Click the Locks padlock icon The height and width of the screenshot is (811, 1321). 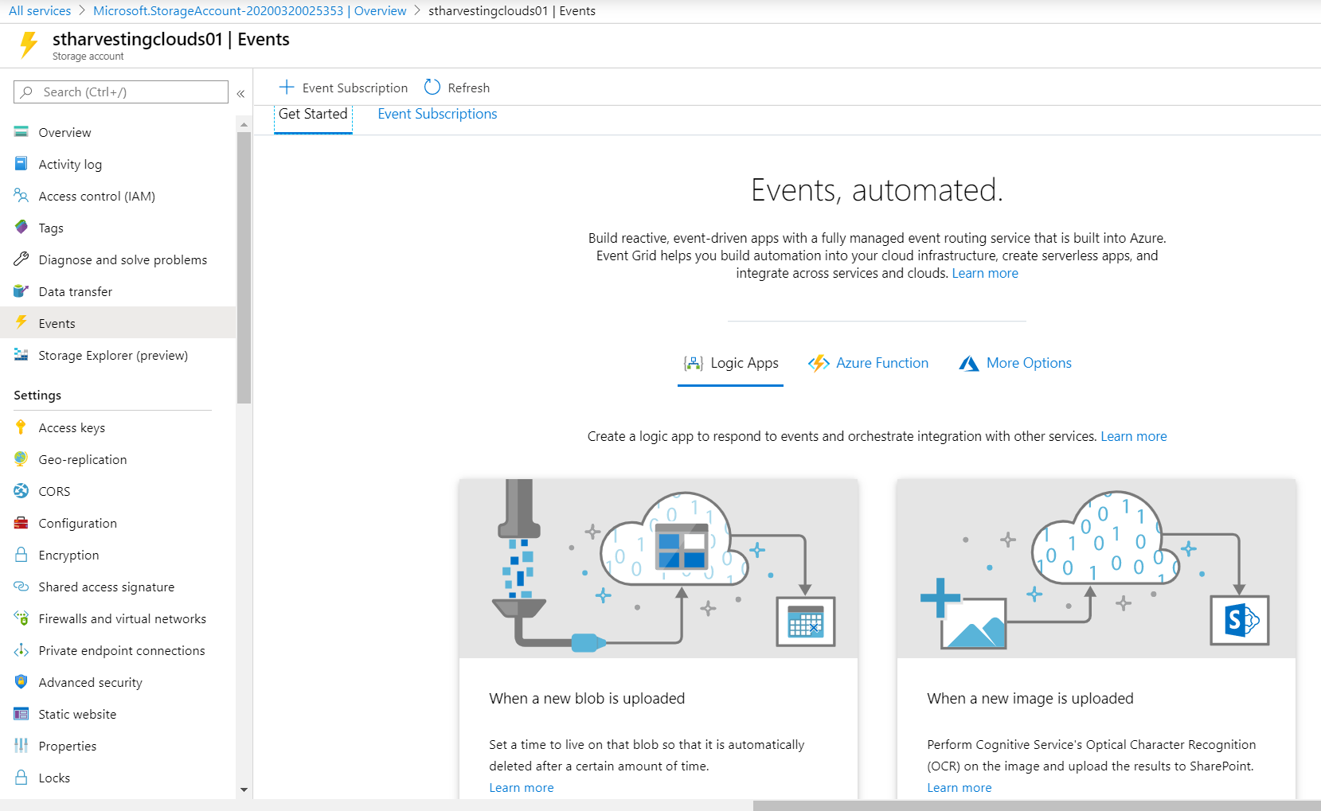point(21,778)
